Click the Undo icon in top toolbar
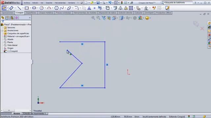The height and width of the screenshot is (118, 211). coord(110,3)
